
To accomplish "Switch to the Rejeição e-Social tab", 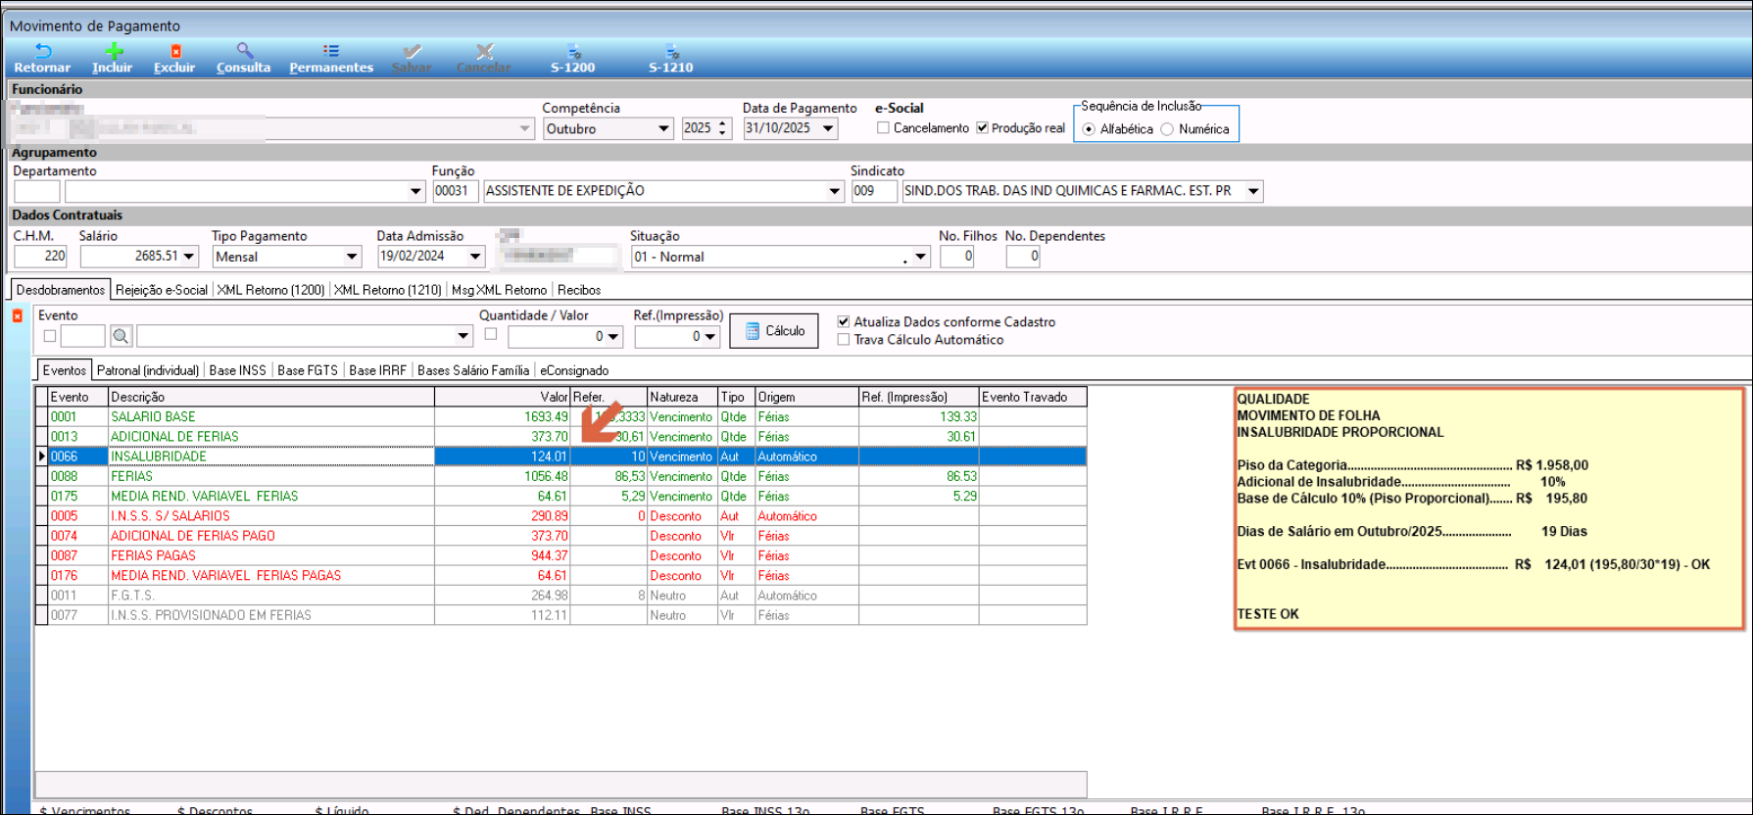I will 162,290.
